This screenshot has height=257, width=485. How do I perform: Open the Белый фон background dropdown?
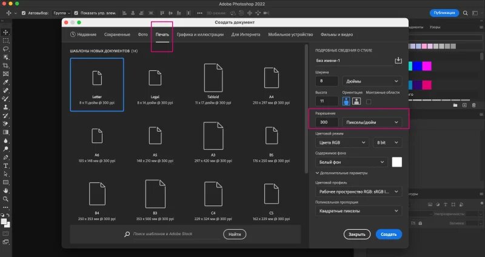[352, 162]
